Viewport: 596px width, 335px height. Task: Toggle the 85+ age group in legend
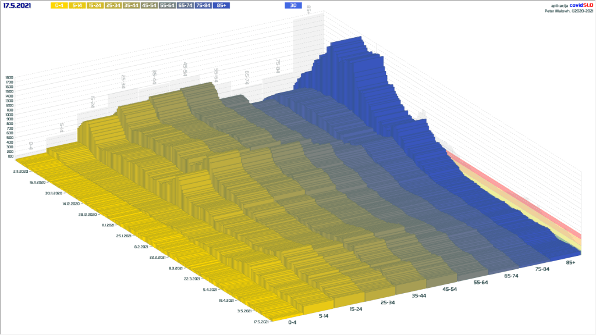click(x=221, y=5)
